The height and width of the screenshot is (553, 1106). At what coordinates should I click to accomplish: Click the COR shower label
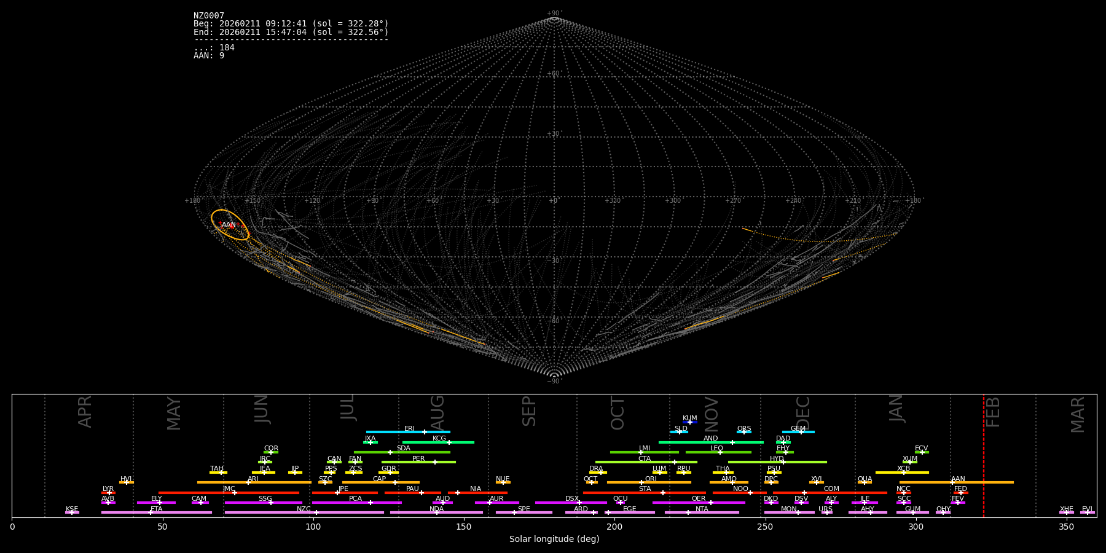pos(271,449)
